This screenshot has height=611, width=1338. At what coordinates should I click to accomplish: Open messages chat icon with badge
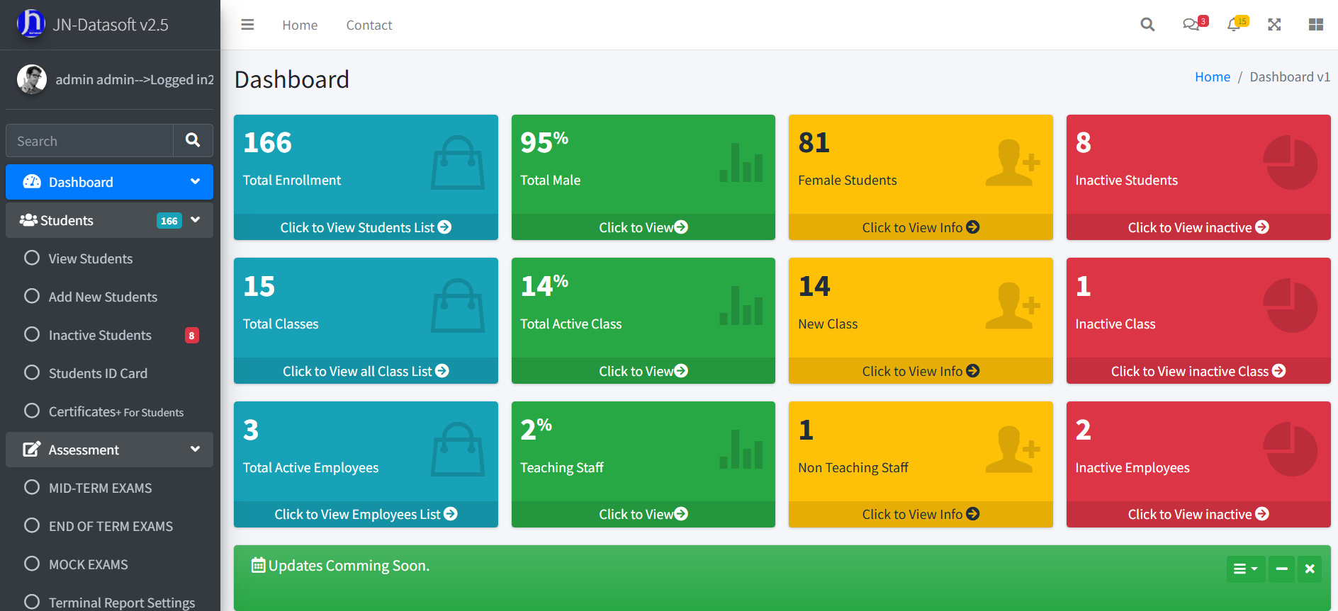coord(1191,25)
